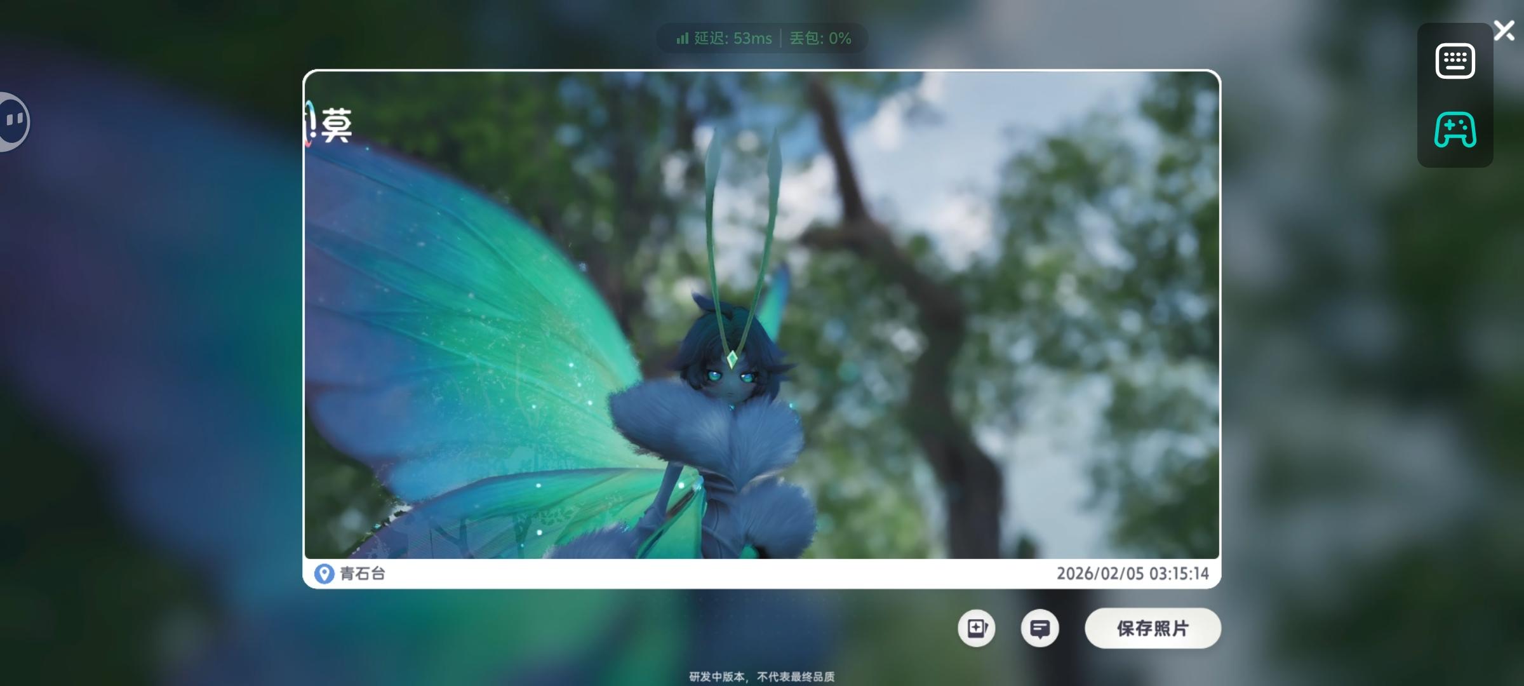Image resolution: width=1524 pixels, height=686 pixels.
Task: Open the caption speech-bubble icon
Action: click(x=1039, y=628)
